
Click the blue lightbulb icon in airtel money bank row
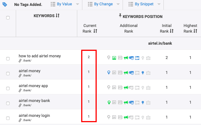point(143,103)
